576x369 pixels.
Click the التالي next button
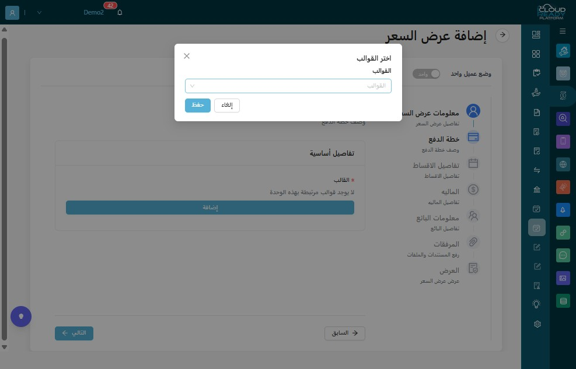tap(74, 333)
